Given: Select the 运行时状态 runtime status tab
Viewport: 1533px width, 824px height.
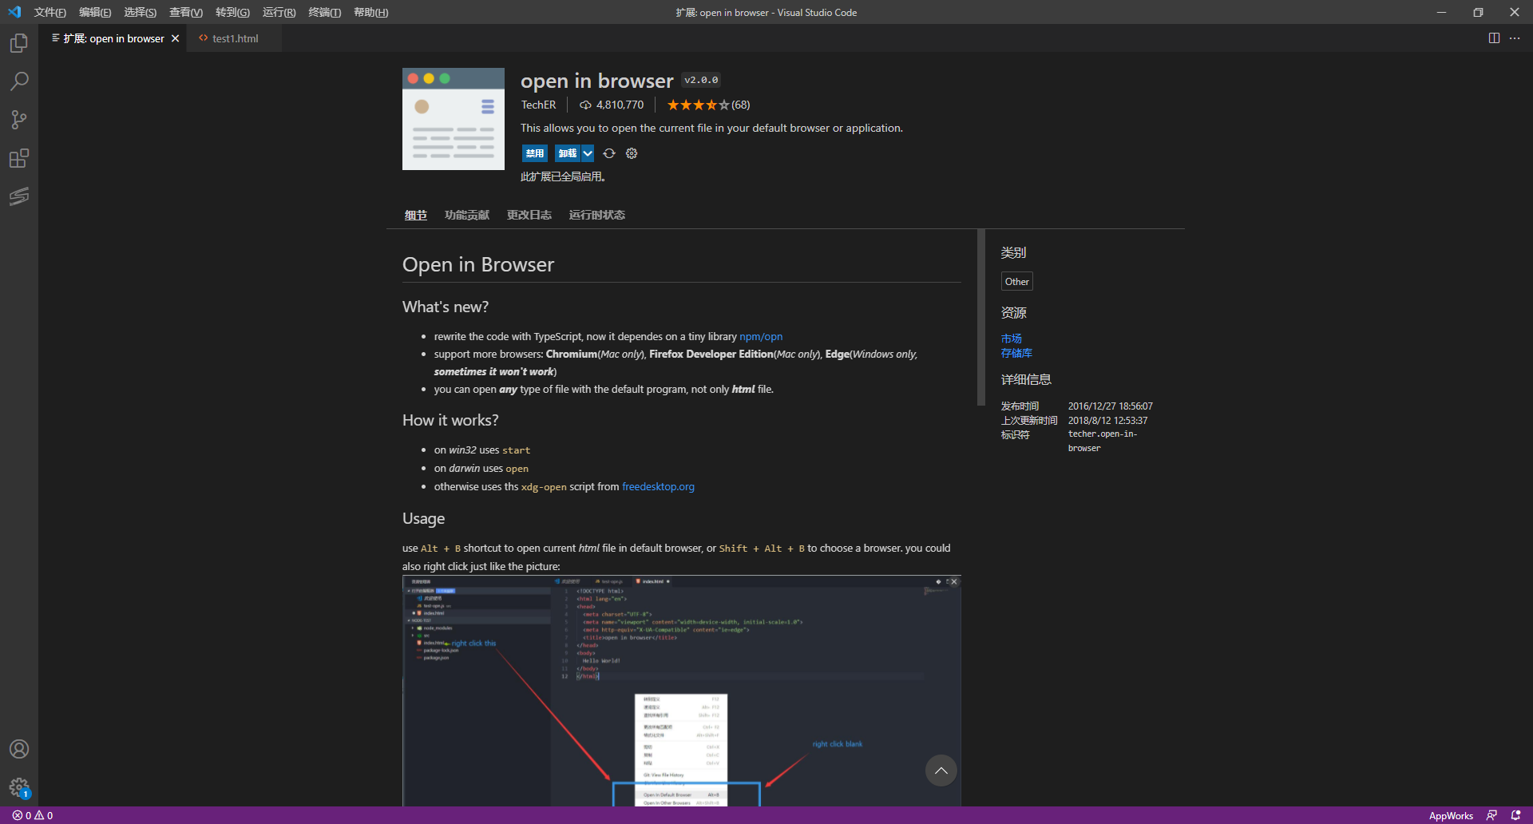Looking at the screenshot, I should [x=597, y=215].
